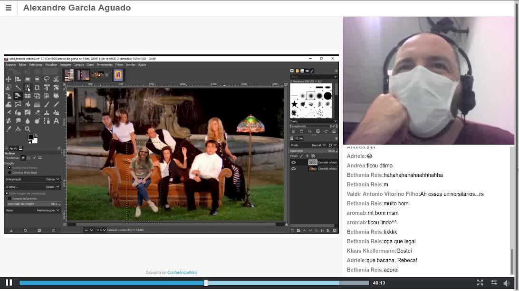Image resolution: width=519 pixels, height=291 pixels.
Task: Open the Filtros menu
Action: pos(119,64)
